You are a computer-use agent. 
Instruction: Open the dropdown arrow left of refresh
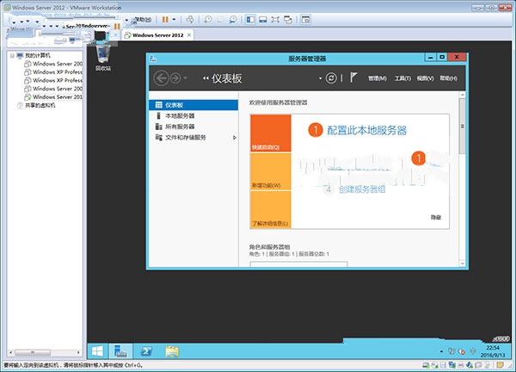[320, 78]
